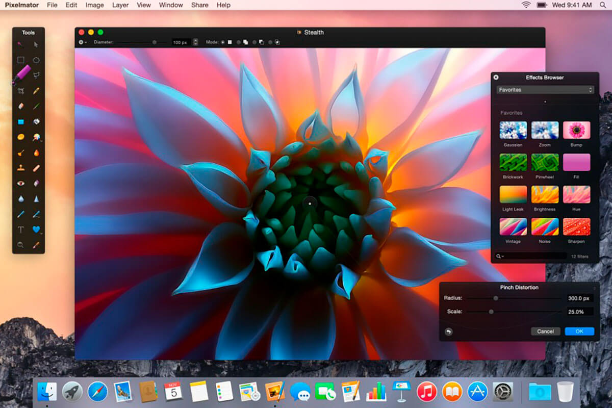Select the Move arrow tool
The width and height of the screenshot is (612, 408).
click(x=36, y=45)
